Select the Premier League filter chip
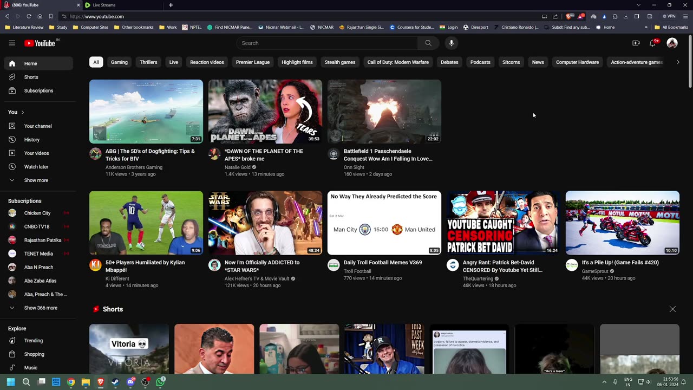This screenshot has height=390, width=693. coord(253,62)
